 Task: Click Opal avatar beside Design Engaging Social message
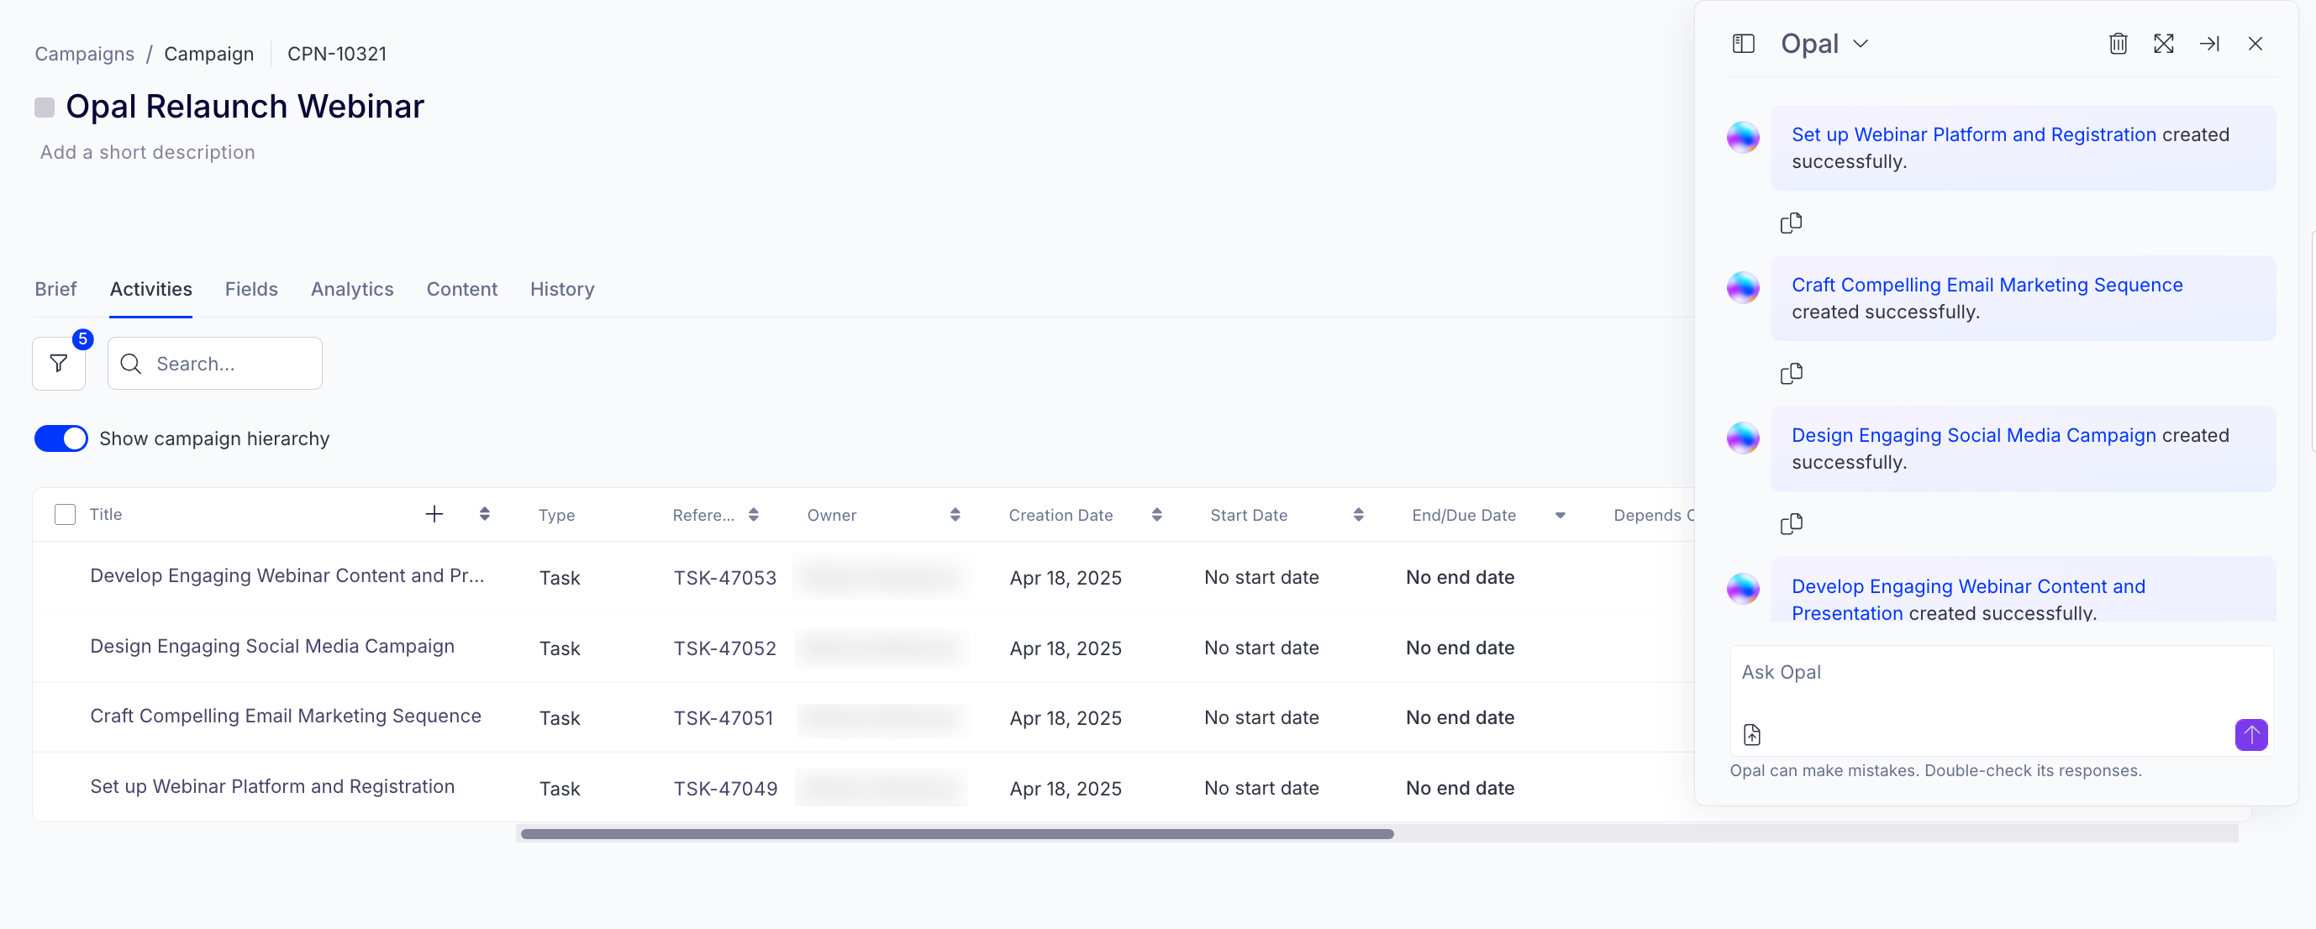[x=1743, y=438]
